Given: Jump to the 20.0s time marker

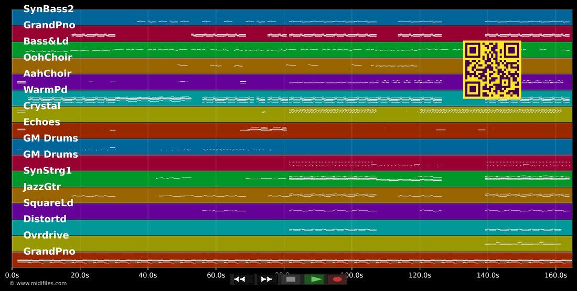Looking at the screenshot, I should click(80, 275).
